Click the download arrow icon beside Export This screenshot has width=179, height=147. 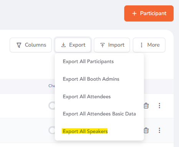(63, 45)
